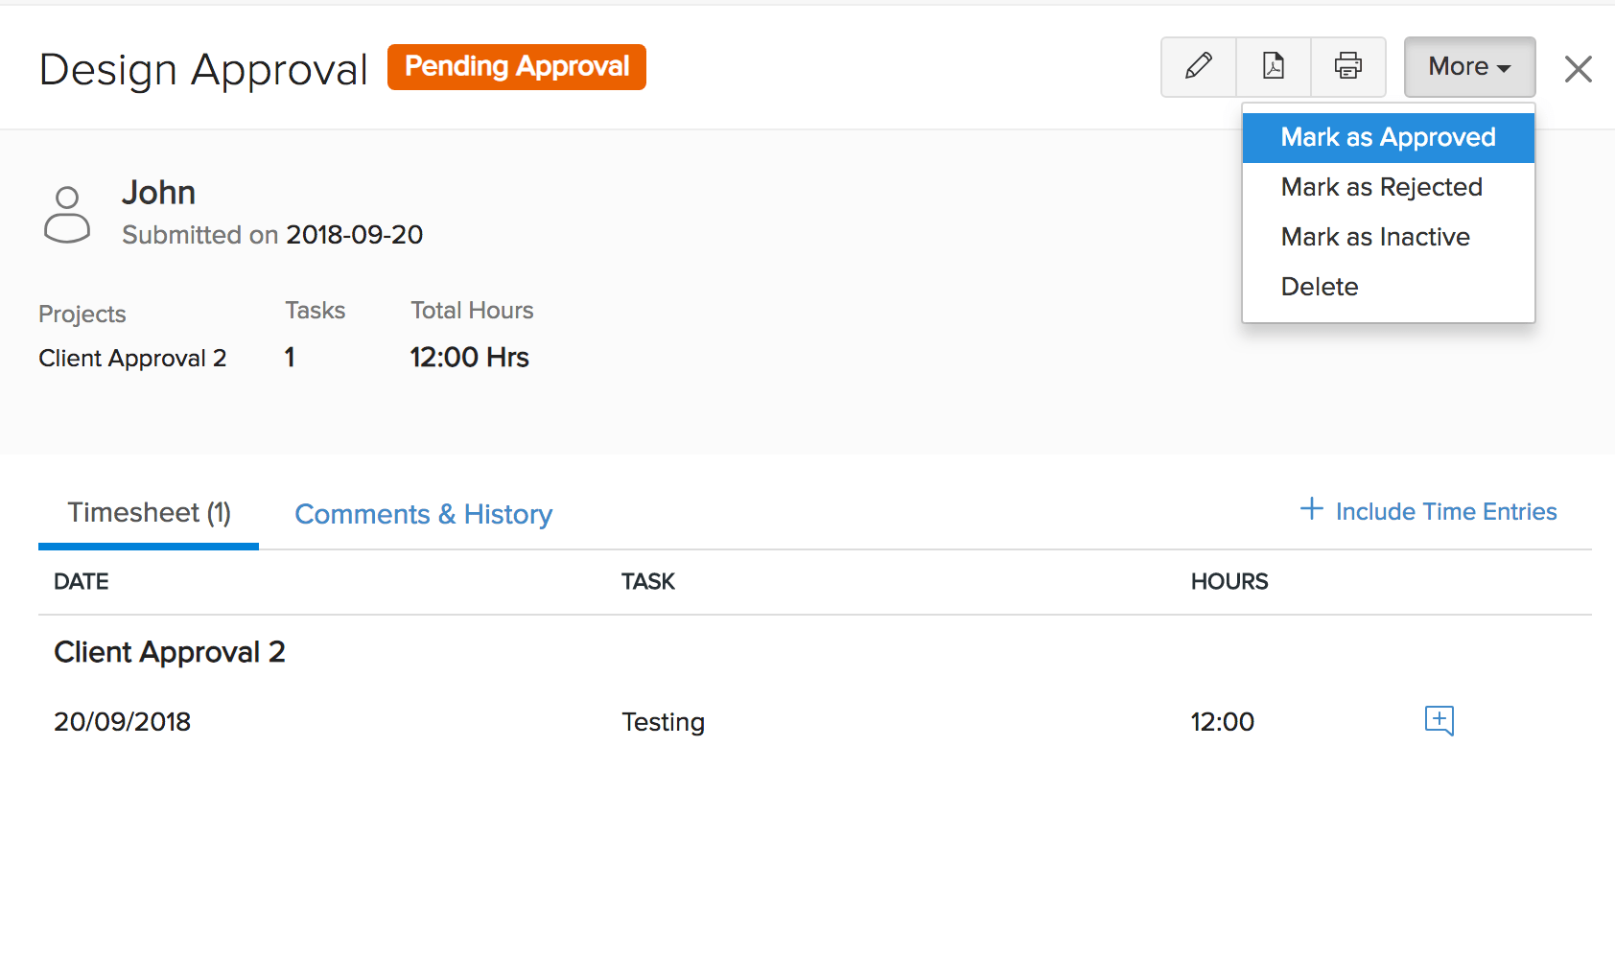This screenshot has height=957, width=1615.
Task: Click the DATE column header
Action: [82, 582]
